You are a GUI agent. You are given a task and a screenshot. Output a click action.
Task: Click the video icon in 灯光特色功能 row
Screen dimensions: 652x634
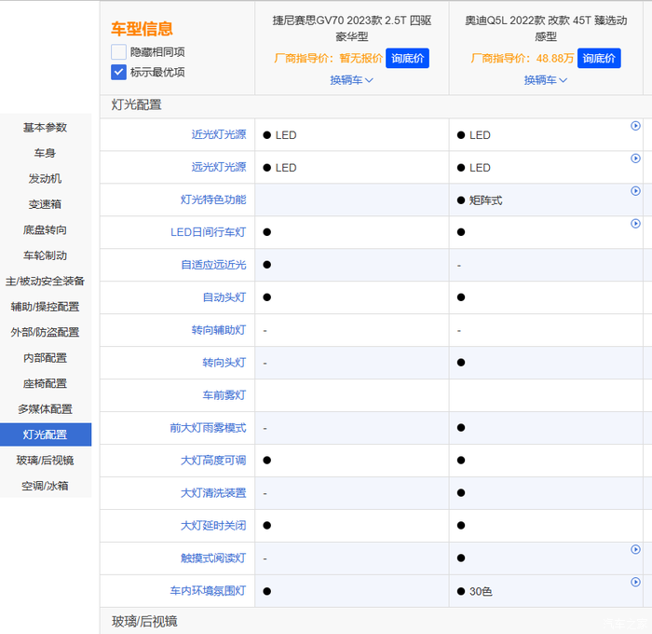pos(635,191)
